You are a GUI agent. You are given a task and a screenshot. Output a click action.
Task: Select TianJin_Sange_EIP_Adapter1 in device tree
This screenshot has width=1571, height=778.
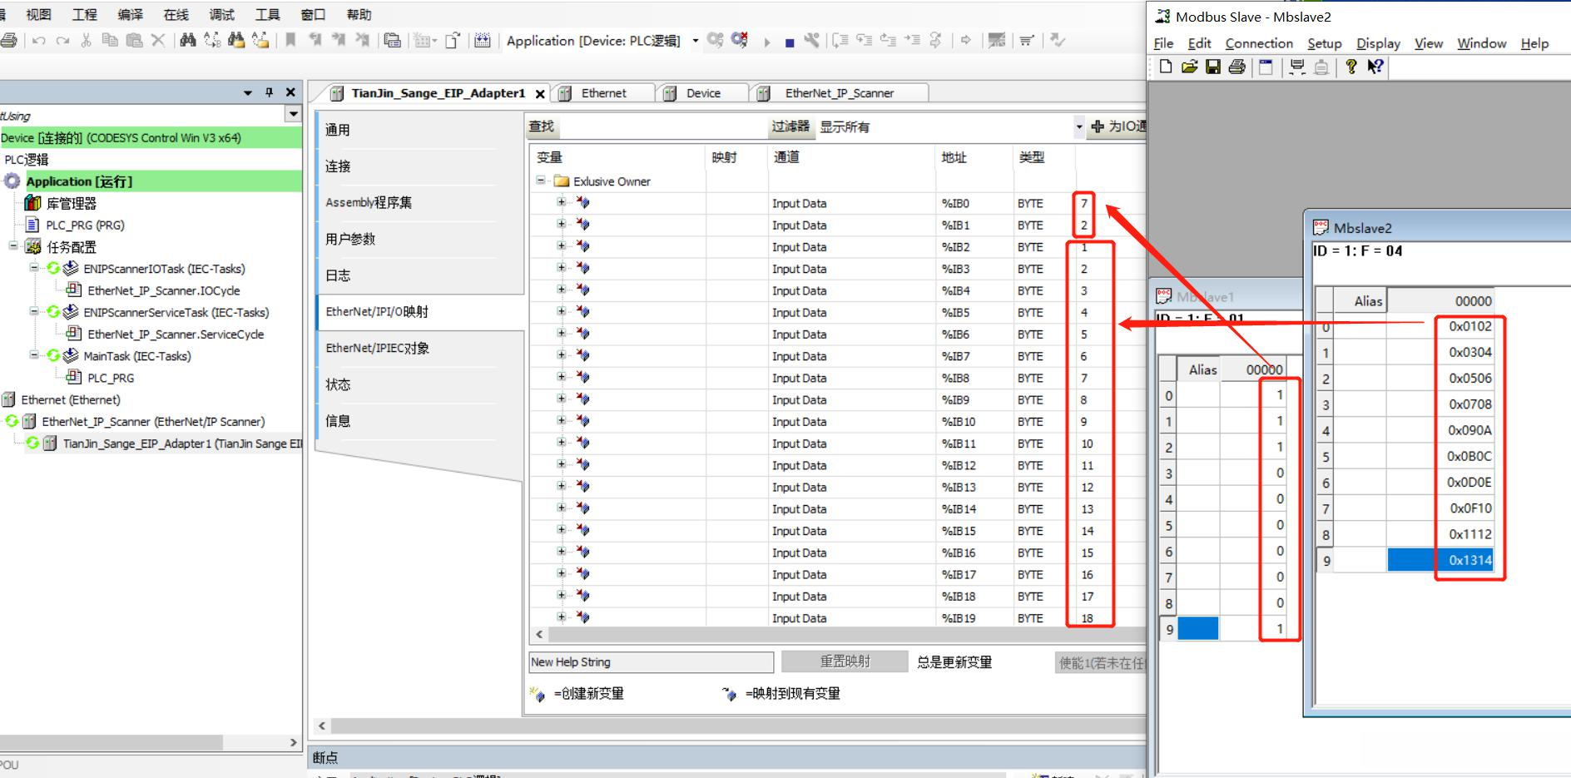(x=182, y=444)
